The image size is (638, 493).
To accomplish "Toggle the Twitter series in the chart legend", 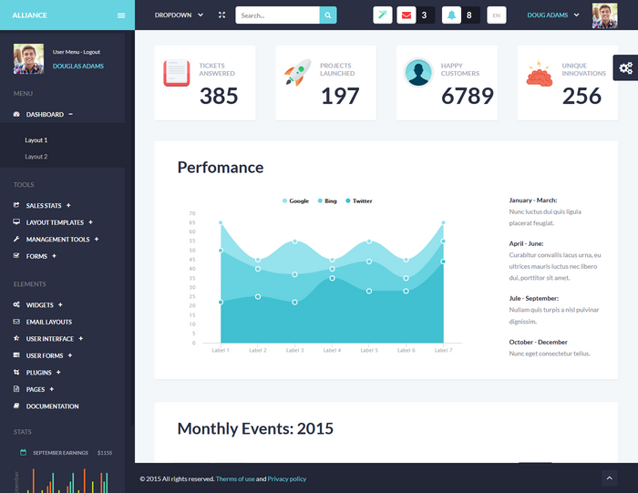I will tap(359, 201).
